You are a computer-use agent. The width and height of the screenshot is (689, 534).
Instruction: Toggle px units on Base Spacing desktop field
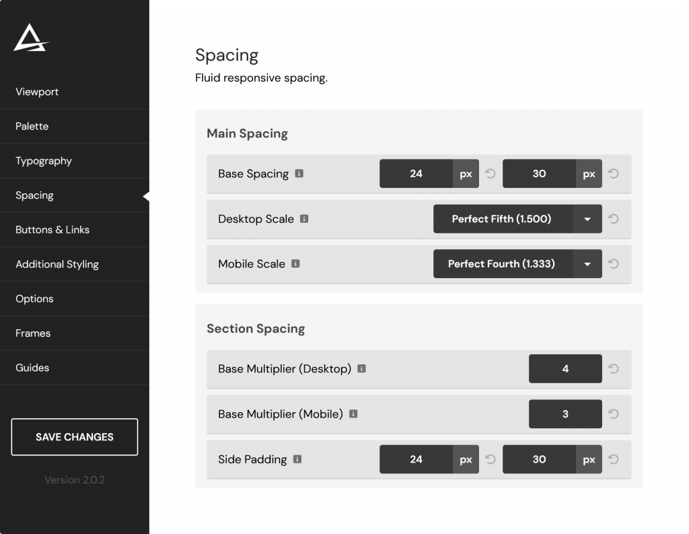(x=466, y=173)
